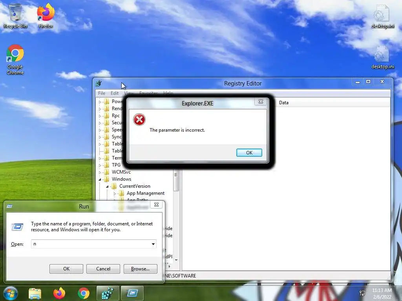Select the App Management key label
Image resolution: width=402 pixels, height=301 pixels.
pyautogui.click(x=146, y=193)
